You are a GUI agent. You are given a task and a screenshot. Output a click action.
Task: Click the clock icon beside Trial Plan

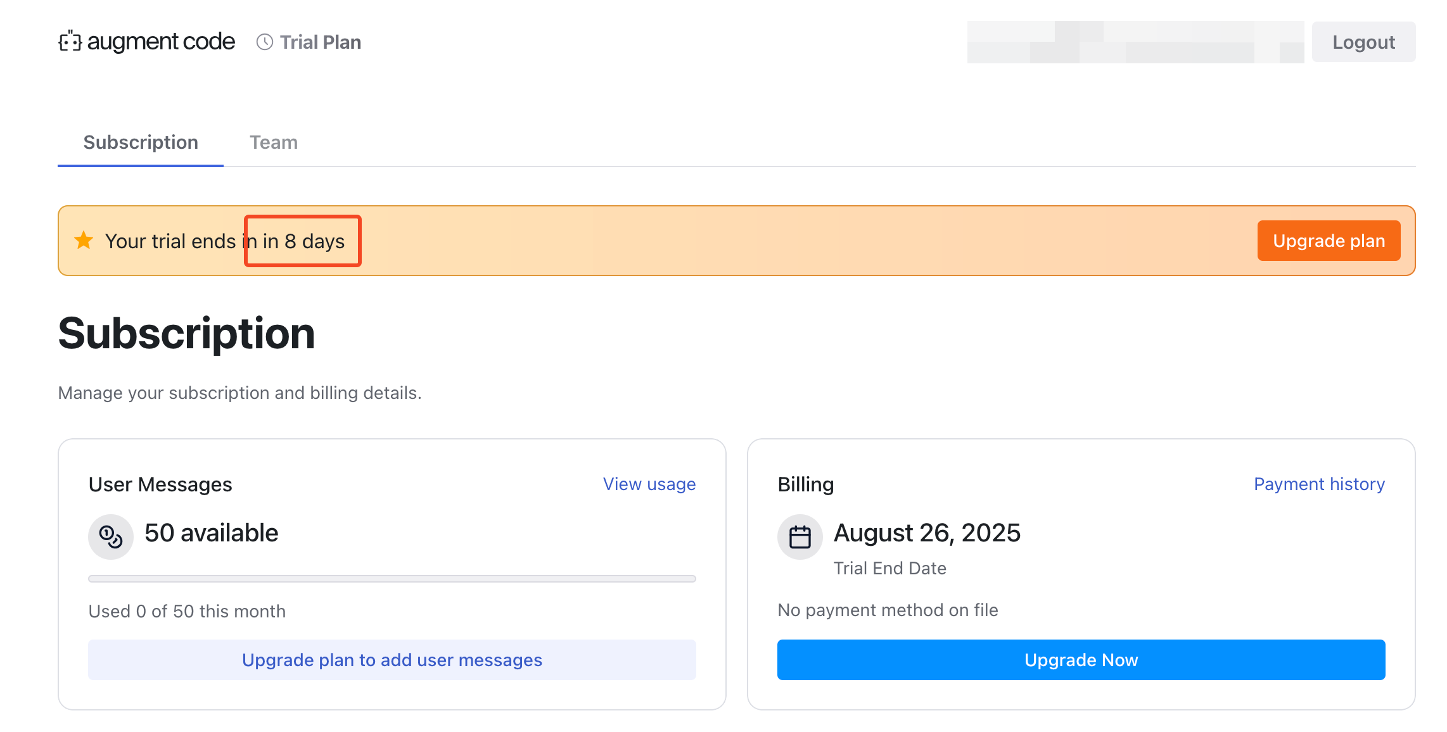(265, 42)
